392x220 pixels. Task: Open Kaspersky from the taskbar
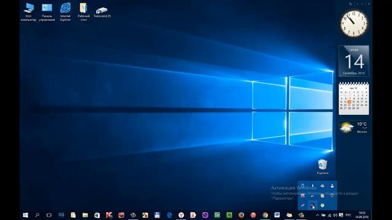(x=109, y=215)
